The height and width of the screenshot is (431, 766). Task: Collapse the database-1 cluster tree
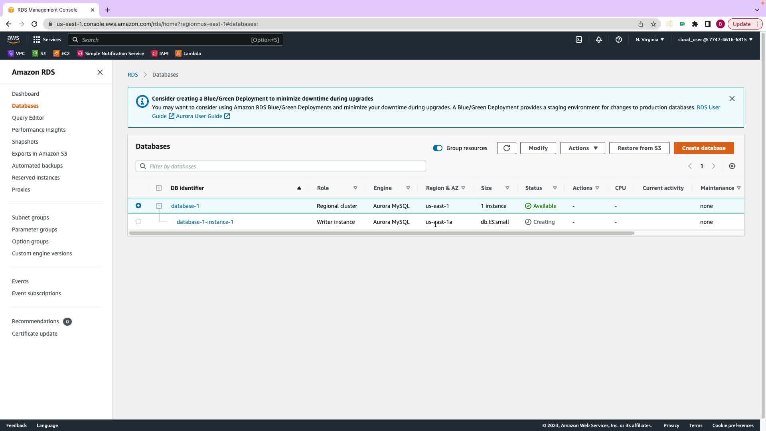click(159, 206)
